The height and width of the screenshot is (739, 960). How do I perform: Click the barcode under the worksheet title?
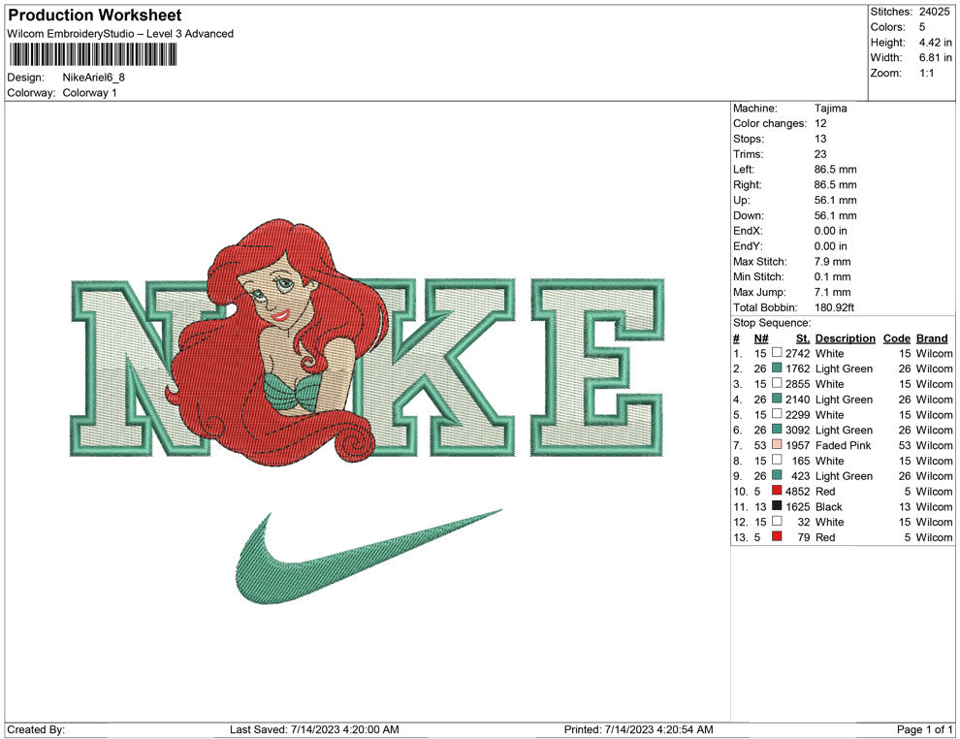pyautogui.click(x=93, y=55)
